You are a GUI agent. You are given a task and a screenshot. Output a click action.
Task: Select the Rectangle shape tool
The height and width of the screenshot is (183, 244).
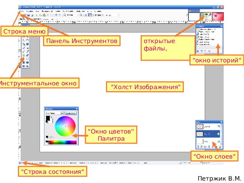coord(24,63)
